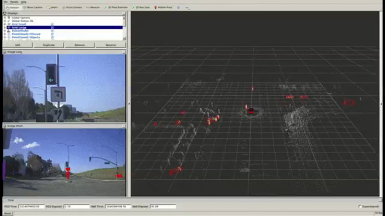Screen dimensions: 385x216
Task: Click the Duplicate button
Action: click(x=49, y=45)
